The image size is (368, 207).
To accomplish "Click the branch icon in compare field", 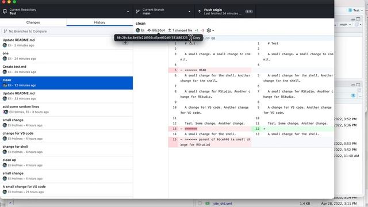I will [5, 31].
